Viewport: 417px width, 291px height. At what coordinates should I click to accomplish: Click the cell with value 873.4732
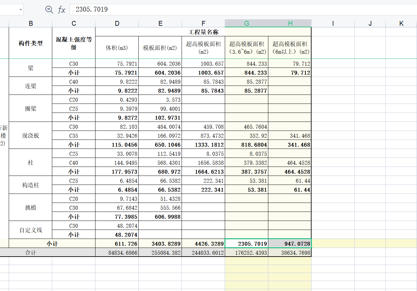[204, 136]
